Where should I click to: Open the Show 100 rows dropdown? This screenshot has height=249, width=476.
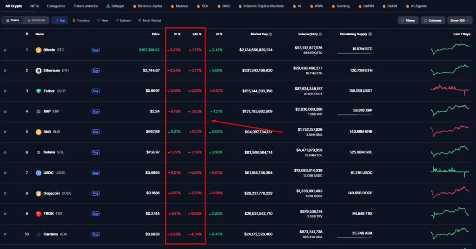tap(460, 20)
